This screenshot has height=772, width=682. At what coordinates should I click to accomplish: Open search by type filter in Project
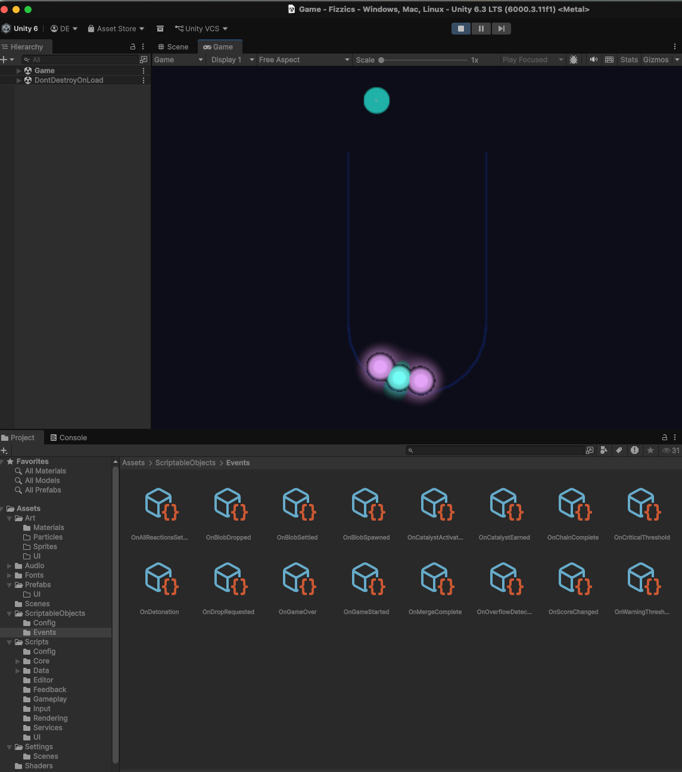pos(603,450)
